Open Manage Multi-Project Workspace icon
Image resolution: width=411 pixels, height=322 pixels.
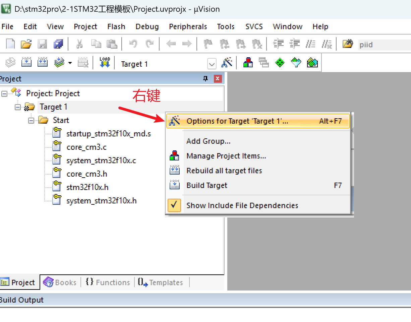pyautogui.click(x=264, y=62)
